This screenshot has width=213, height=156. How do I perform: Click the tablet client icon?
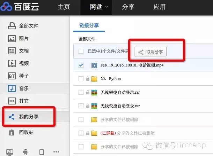point(42,152)
